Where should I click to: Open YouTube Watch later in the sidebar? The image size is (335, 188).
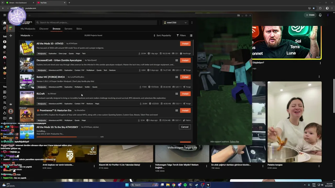(4, 108)
